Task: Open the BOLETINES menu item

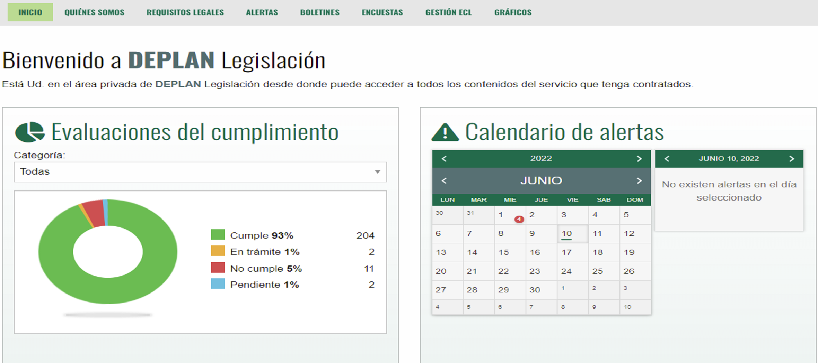Action: pyautogui.click(x=320, y=12)
